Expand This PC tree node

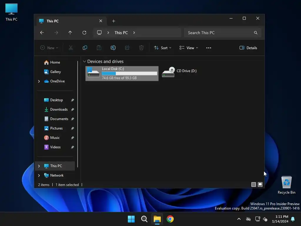[39, 166]
